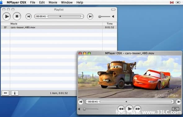Sort by the Movie column header
The width and height of the screenshot is (183, 117).
point(56,24)
